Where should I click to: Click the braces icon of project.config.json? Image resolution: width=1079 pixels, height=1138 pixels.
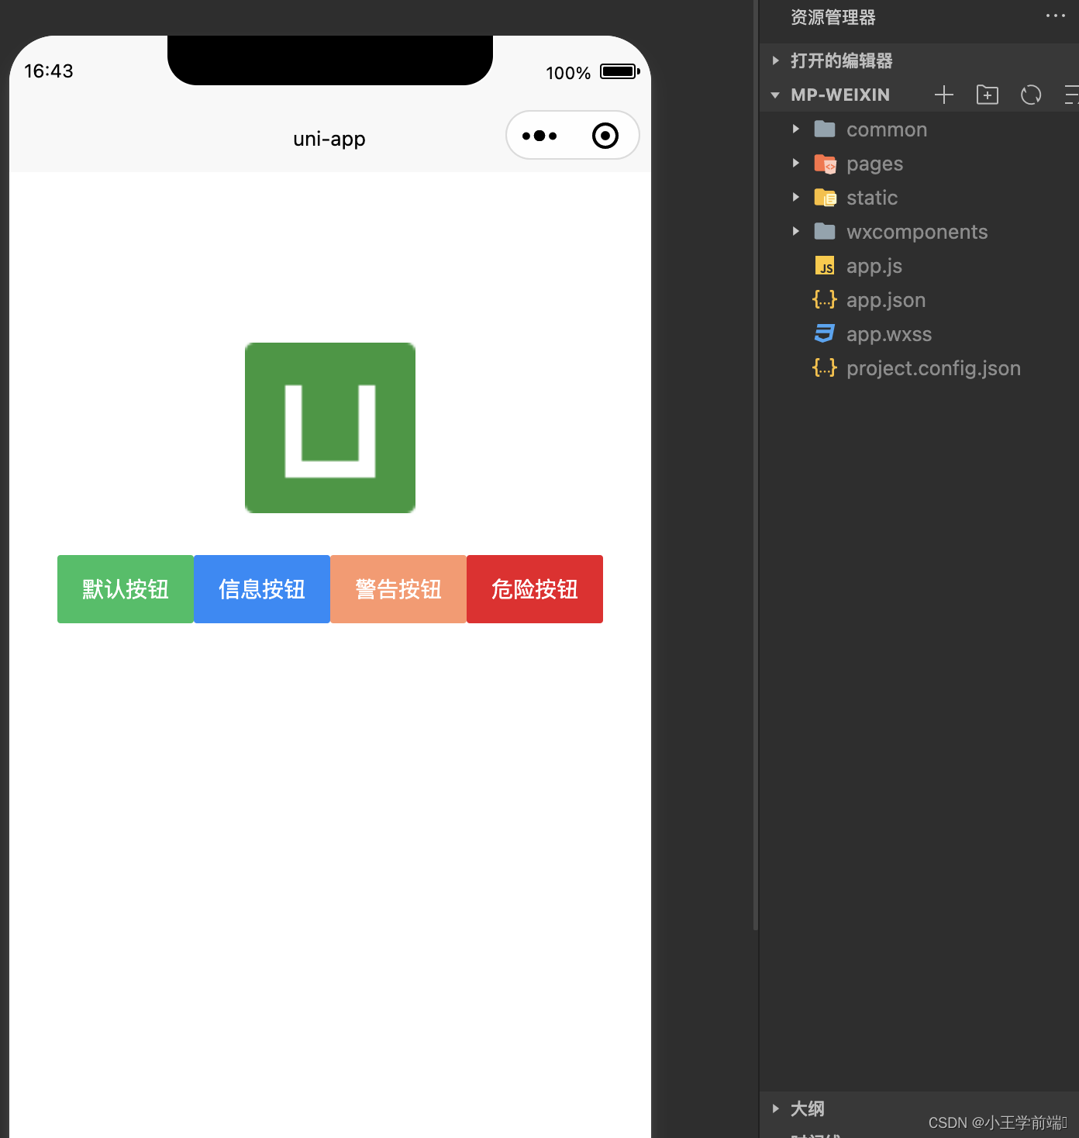tap(825, 367)
